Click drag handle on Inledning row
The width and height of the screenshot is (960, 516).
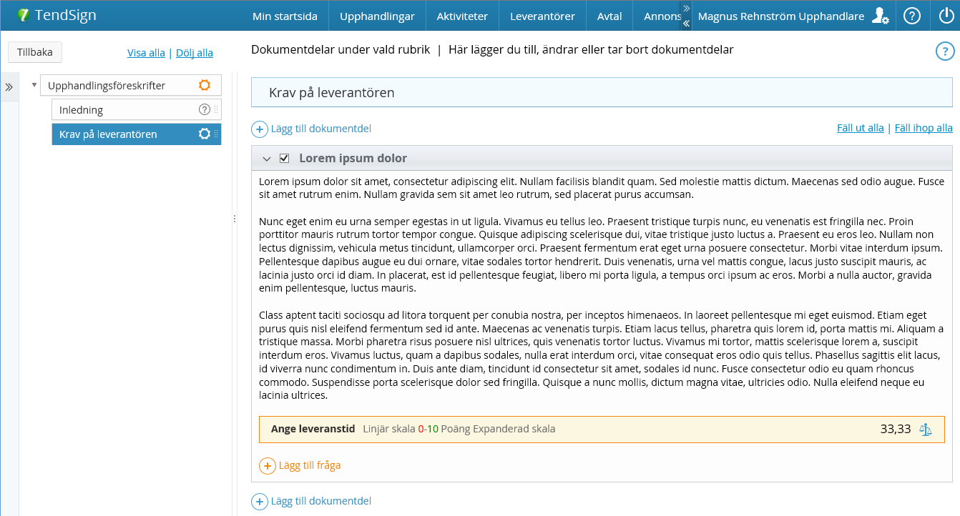[216, 109]
